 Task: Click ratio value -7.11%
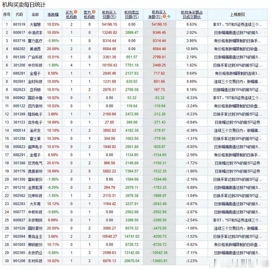pos(192,252)
